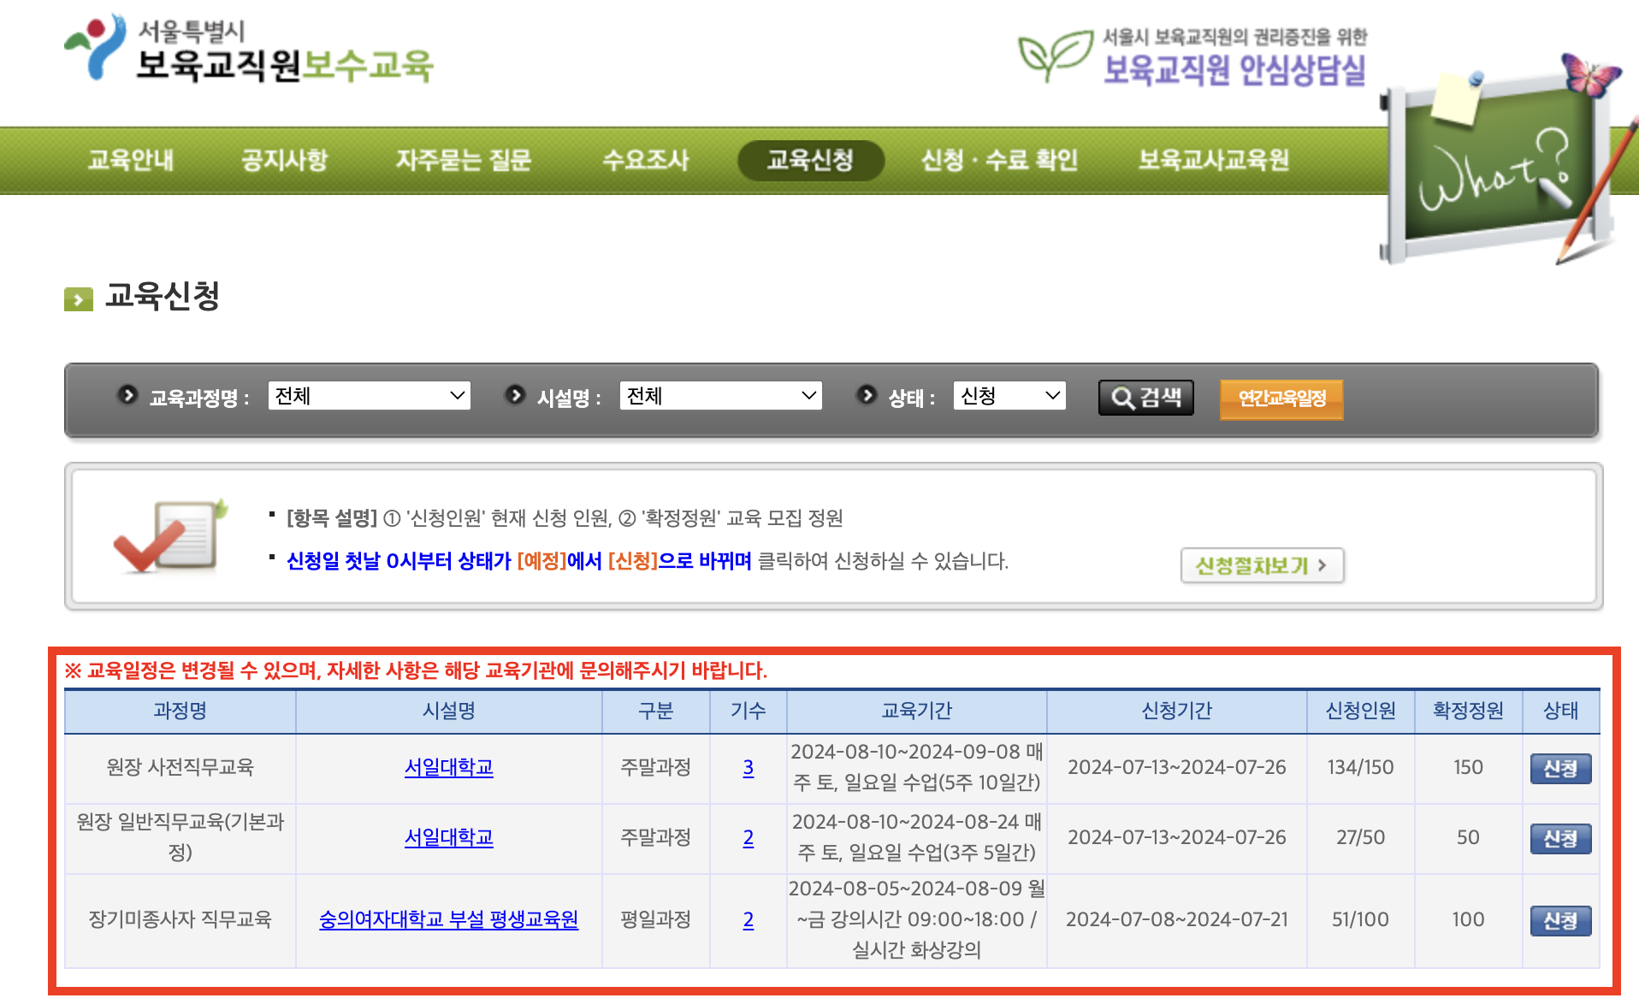Click the 기수 link showing 3
Viewport: 1639px width, 1004px height.
click(x=748, y=768)
